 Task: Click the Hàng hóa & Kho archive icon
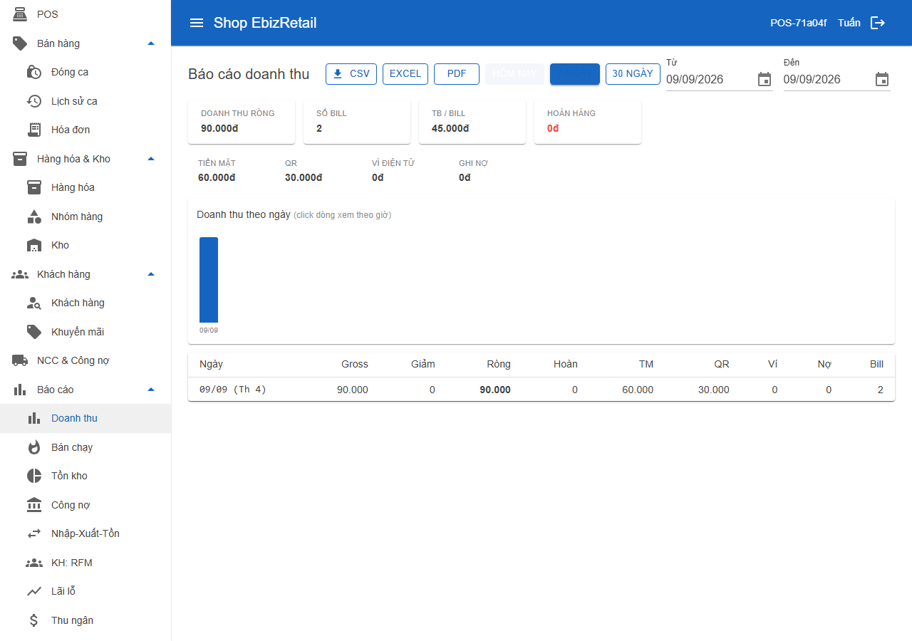(20, 159)
